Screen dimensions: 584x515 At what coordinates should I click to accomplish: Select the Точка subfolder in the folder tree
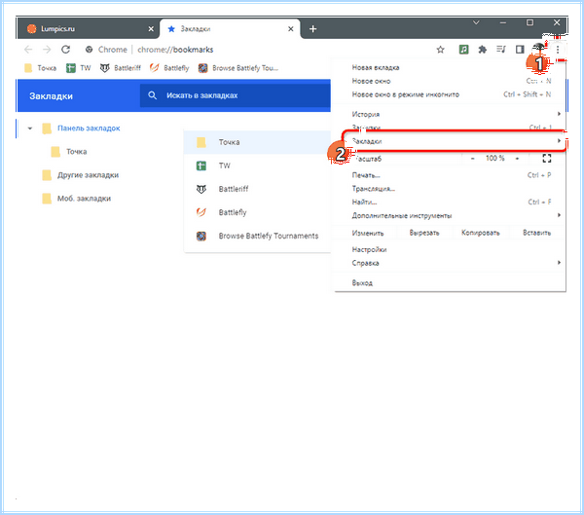[69, 152]
